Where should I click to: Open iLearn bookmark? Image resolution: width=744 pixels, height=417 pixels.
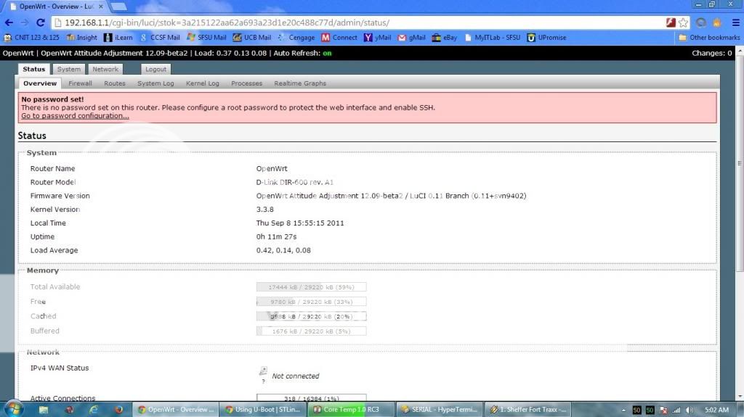(118, 38)
